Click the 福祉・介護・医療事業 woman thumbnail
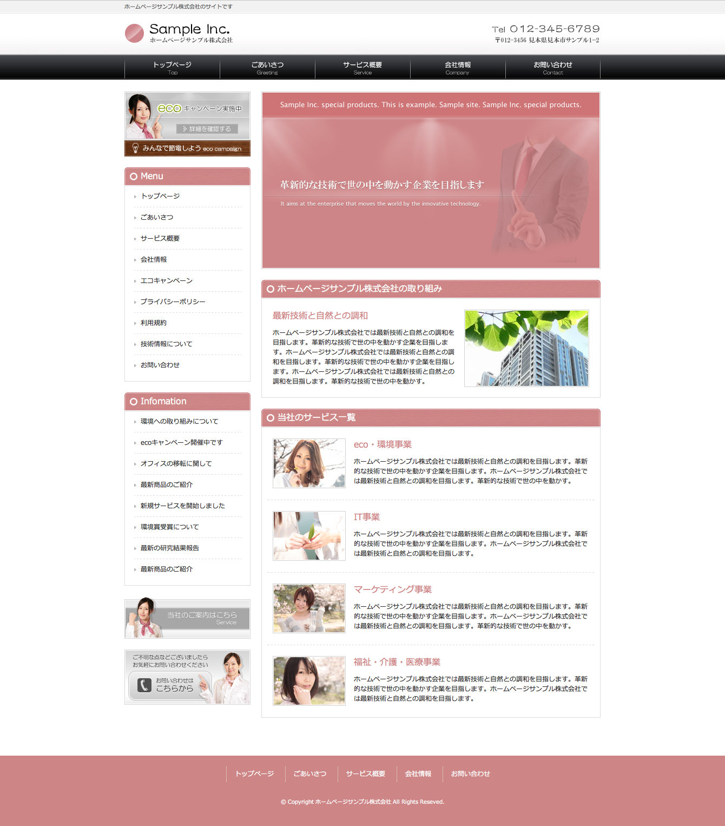This screenshot has width=725, height=826. pos(309,681)
